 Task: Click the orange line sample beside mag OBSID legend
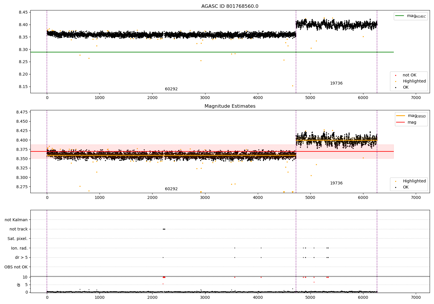(x=400, y=116)
